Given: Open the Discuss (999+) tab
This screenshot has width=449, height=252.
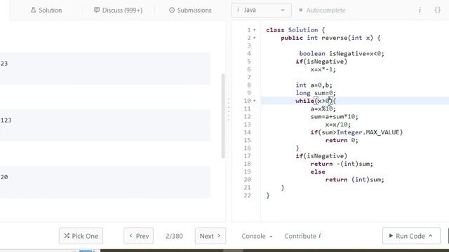Looking at the screenshot, I should 118,10.
